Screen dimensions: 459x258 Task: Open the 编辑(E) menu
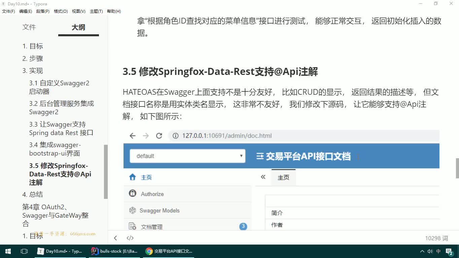(26, 11)
